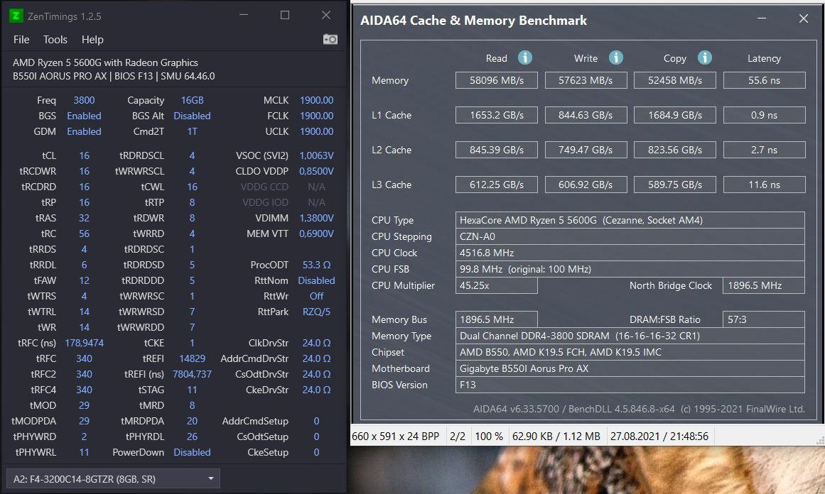825x494 pixels.
Task: Click the MEM VTT voltage 0,6900V
Action: [316, 234]
